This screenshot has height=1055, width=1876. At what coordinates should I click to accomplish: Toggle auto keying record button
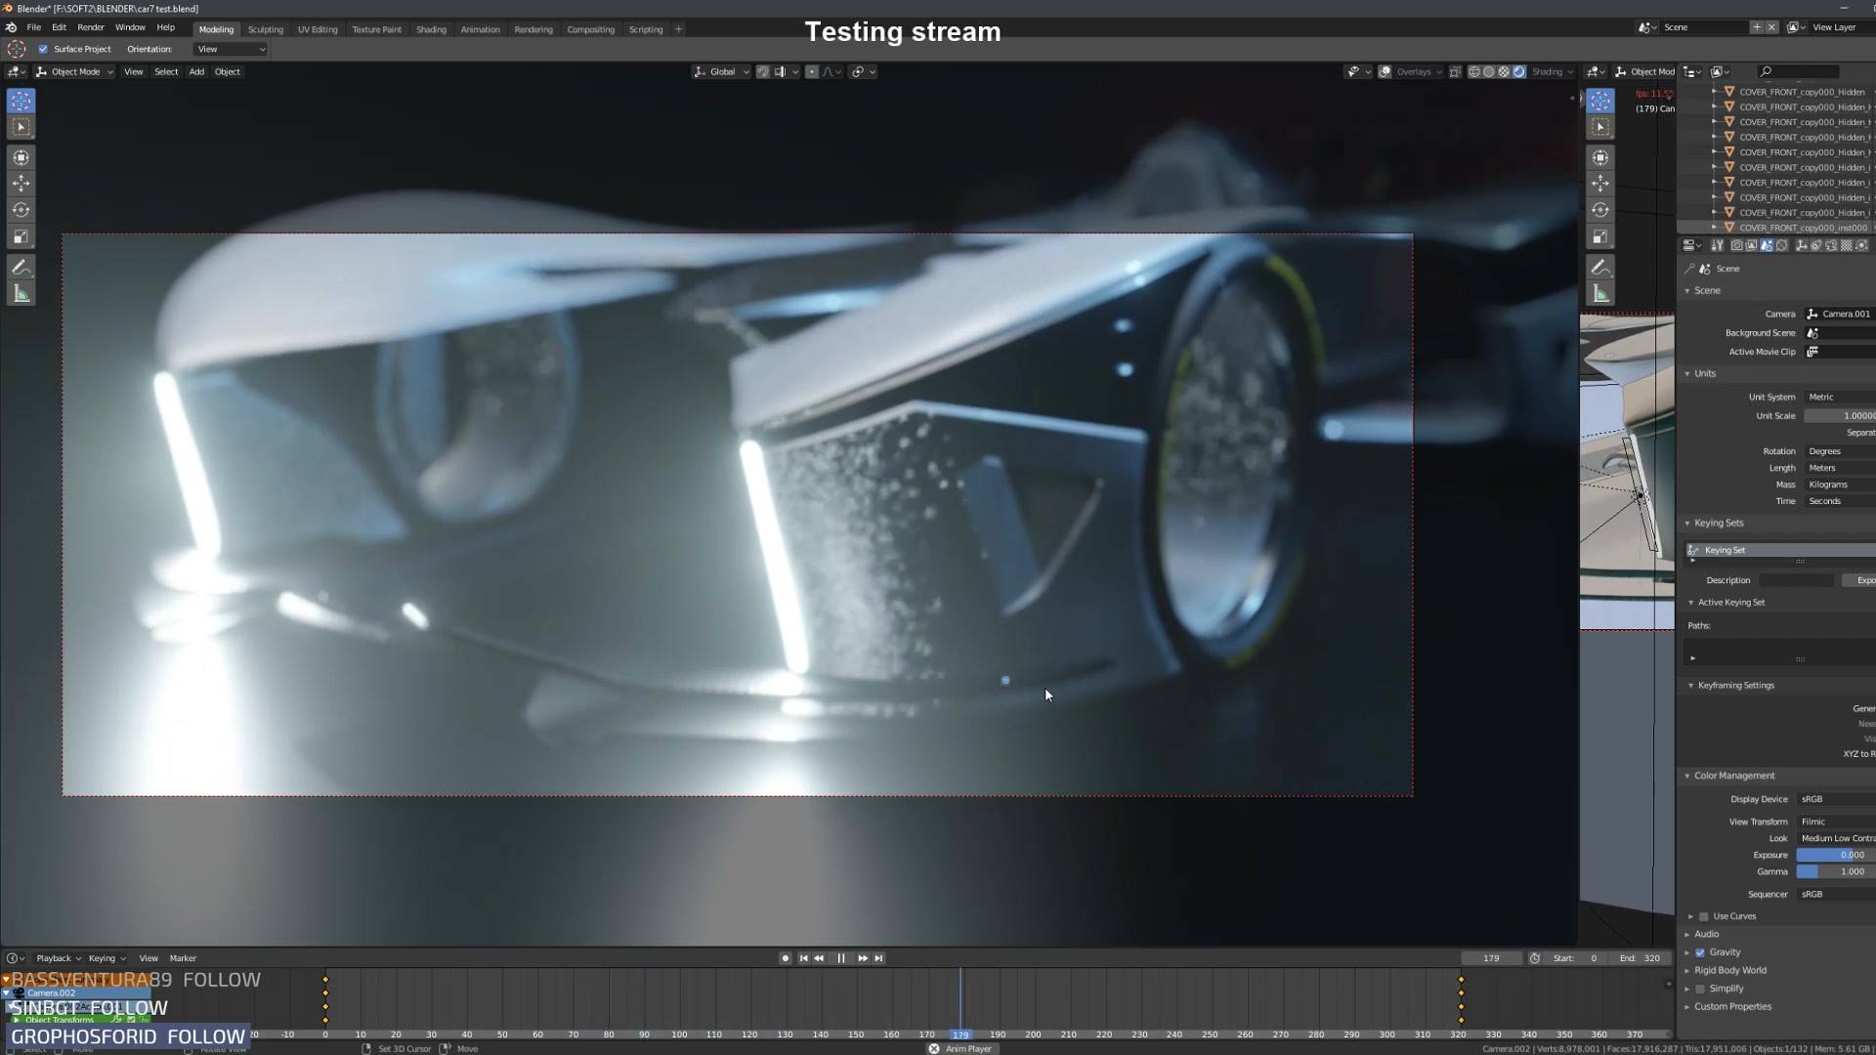click(x=786, y=958)
